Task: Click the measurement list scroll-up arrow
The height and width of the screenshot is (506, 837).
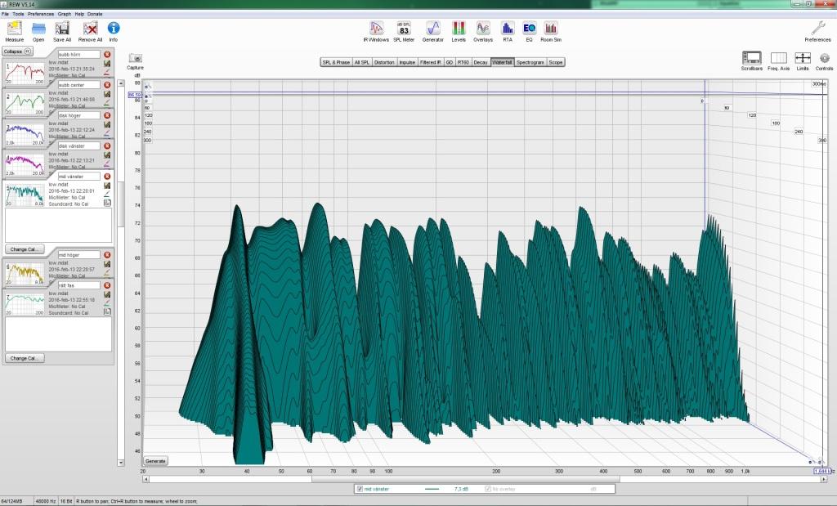Action: coord(121,83)
